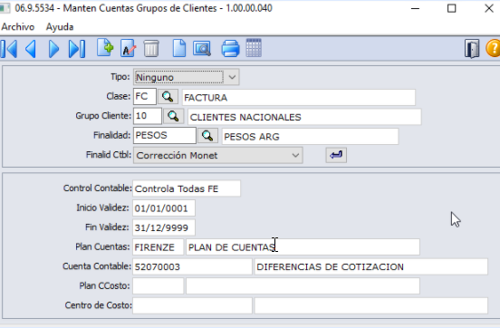The height and width of the screenshot is (328, 500).
Task: Click the blank document toolbar icon
Action: [179, 49]
